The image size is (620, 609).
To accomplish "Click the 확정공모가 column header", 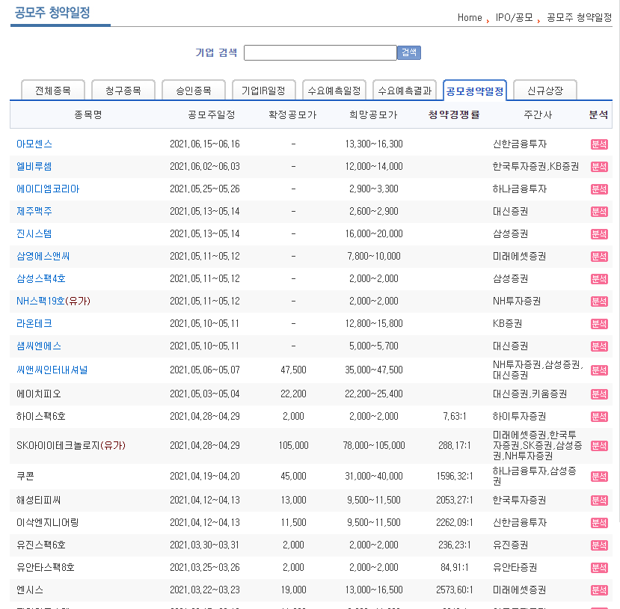I will 292,114.
